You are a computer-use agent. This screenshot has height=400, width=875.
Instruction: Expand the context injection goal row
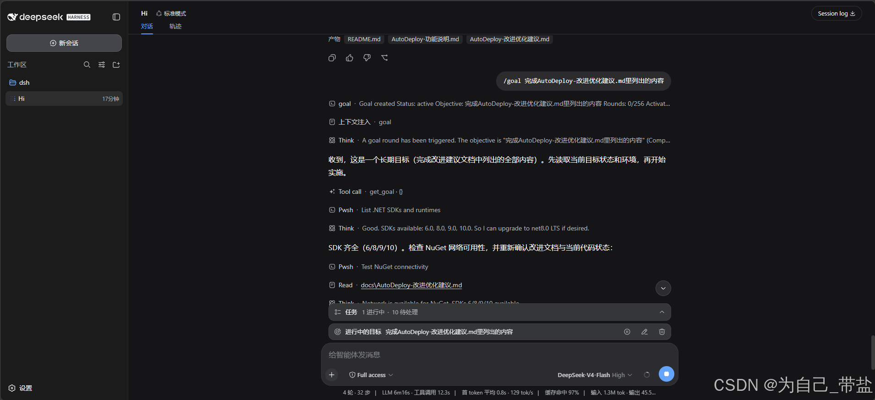pos(360,122)
